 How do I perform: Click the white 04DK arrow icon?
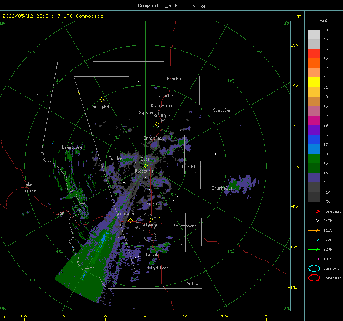pos(314,221)
